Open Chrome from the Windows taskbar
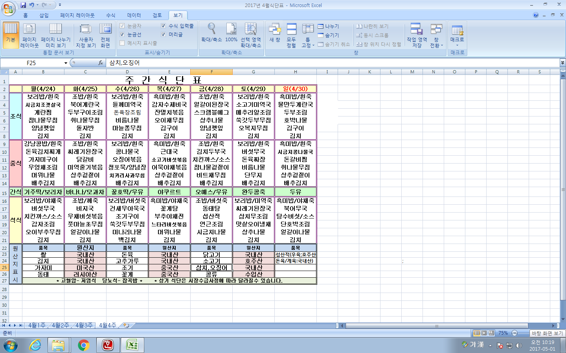 click(x=83, y=345)
